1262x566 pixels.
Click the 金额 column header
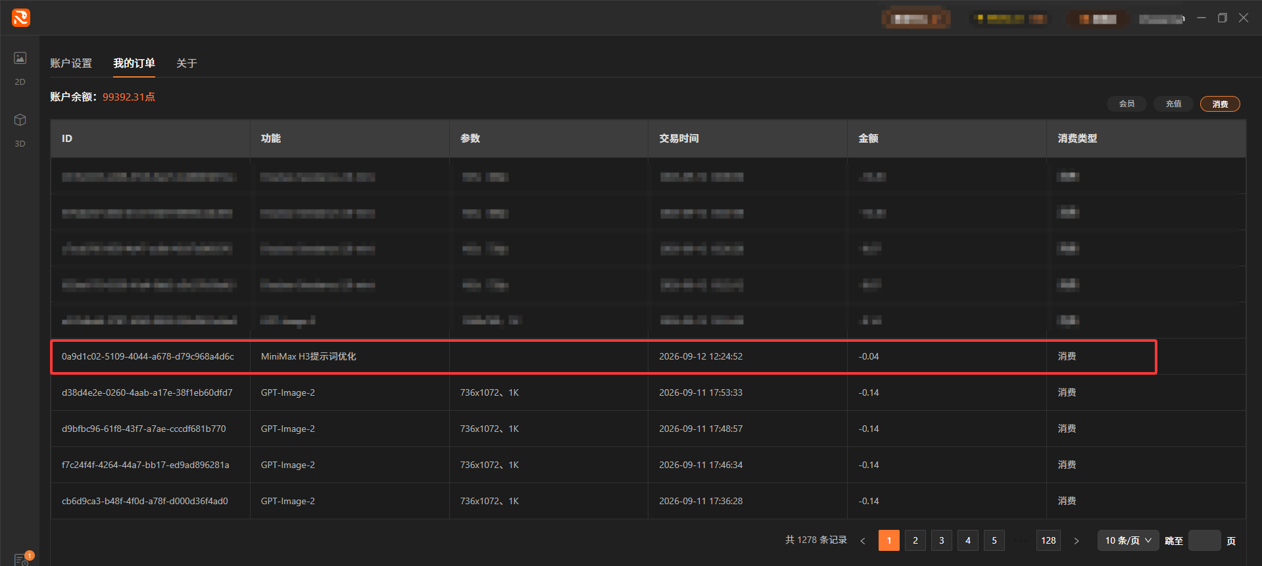948,138
